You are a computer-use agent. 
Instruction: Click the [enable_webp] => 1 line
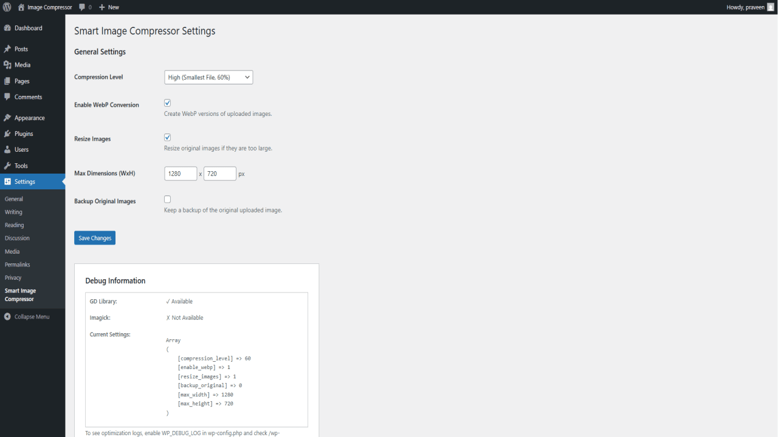204,368
